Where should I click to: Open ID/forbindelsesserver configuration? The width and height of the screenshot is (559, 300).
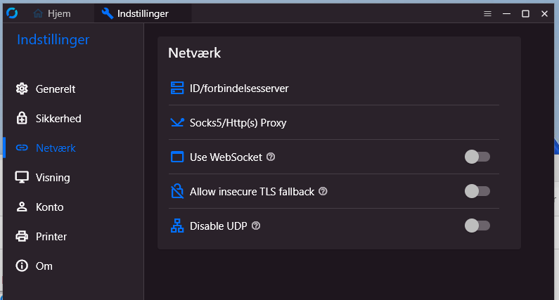click(239, 88)
